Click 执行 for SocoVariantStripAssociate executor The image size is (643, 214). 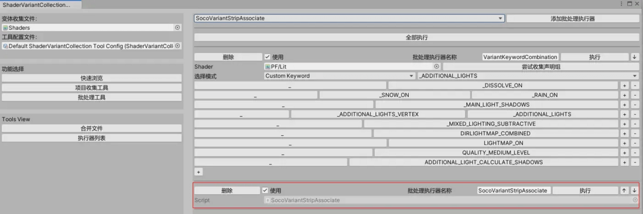coord(585,190)
